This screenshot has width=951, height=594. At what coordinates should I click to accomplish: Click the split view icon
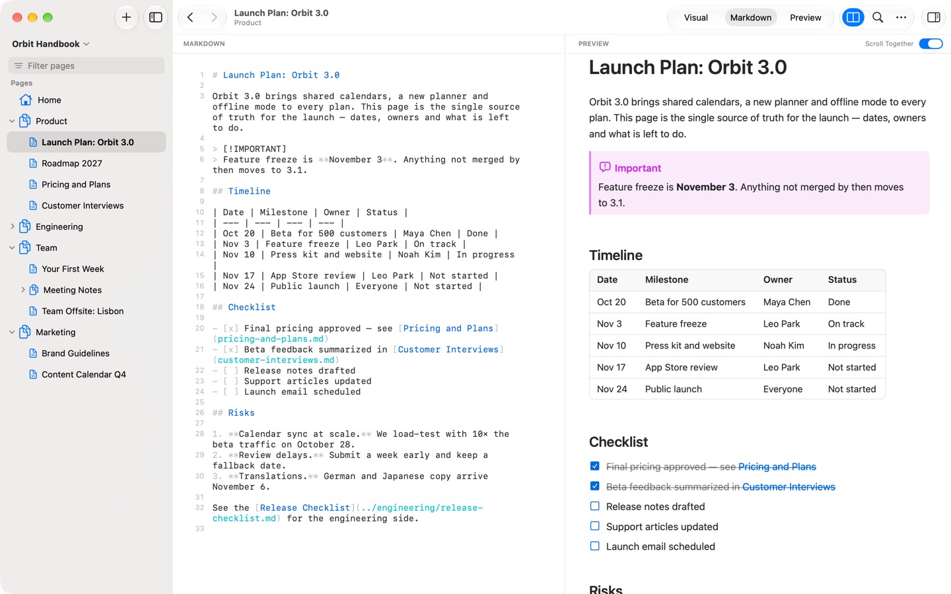(x=853, y=17)
